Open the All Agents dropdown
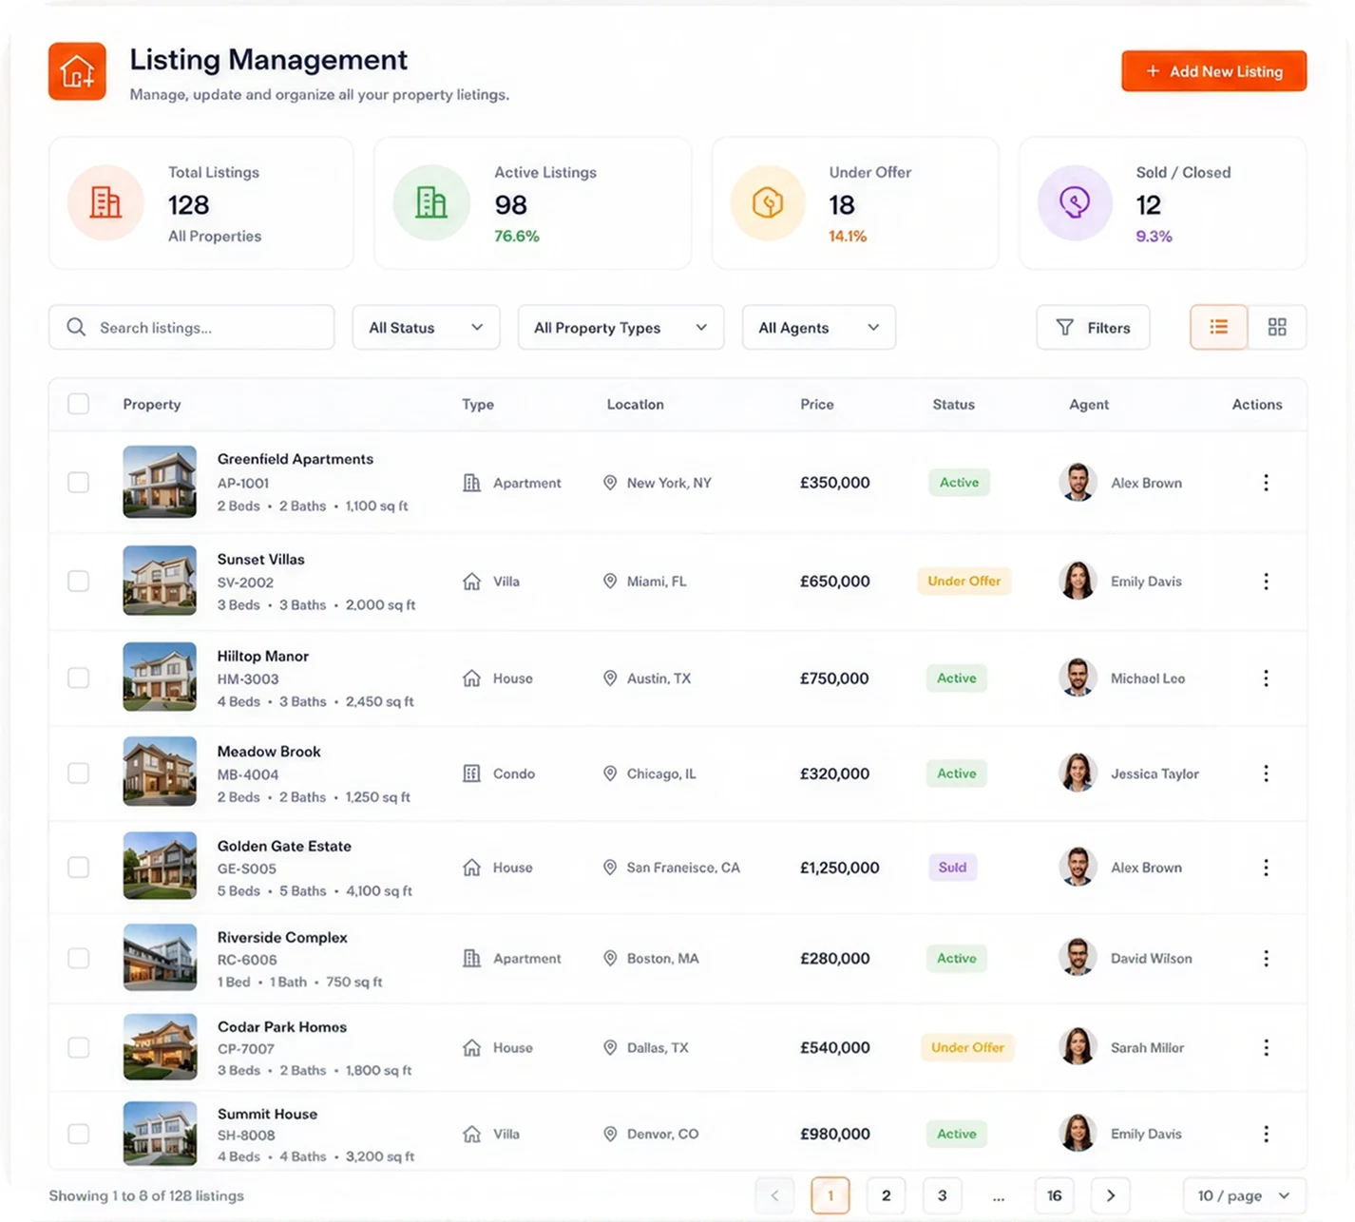Image resolution: width=1355 pixels, height=1222 pixels. 818,327
